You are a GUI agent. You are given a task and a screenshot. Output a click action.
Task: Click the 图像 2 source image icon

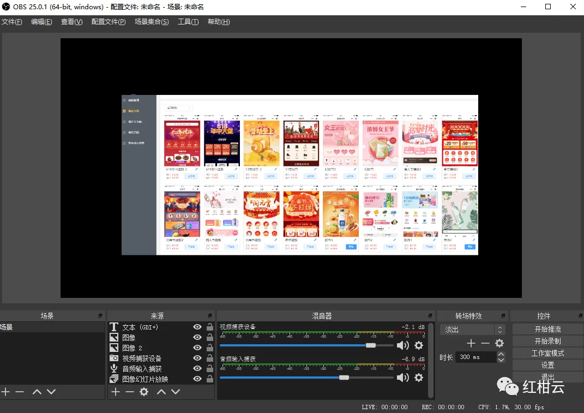coord(114,348)
